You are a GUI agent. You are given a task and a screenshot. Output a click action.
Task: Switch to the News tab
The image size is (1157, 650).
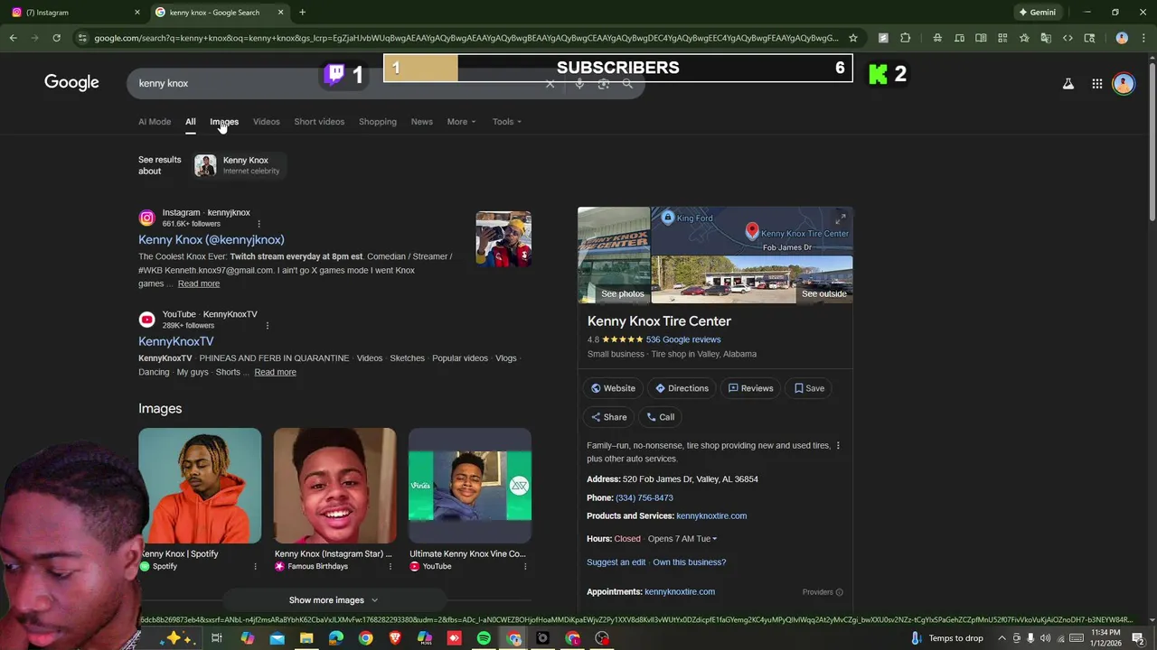click(x=422, y=122)
